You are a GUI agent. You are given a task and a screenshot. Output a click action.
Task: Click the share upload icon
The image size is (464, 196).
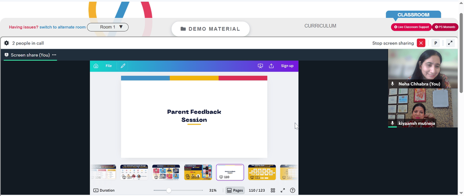point(271,66)
